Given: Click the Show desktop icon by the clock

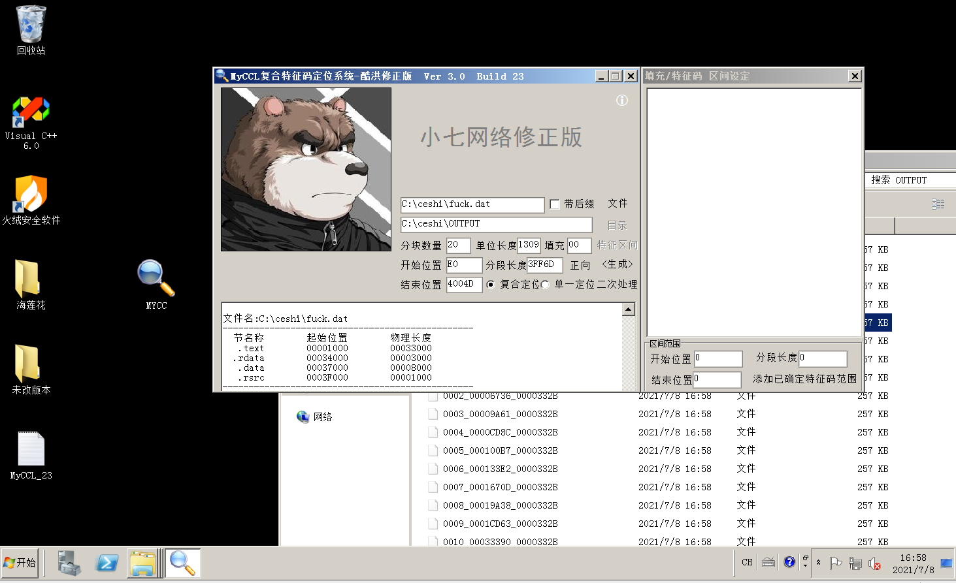Looking at the screenshot, I should click(946, 563).
